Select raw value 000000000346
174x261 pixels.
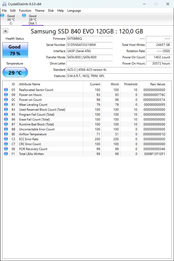[154, 149]
